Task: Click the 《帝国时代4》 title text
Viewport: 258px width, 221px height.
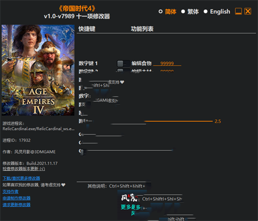Action: [x=77, y=8]
